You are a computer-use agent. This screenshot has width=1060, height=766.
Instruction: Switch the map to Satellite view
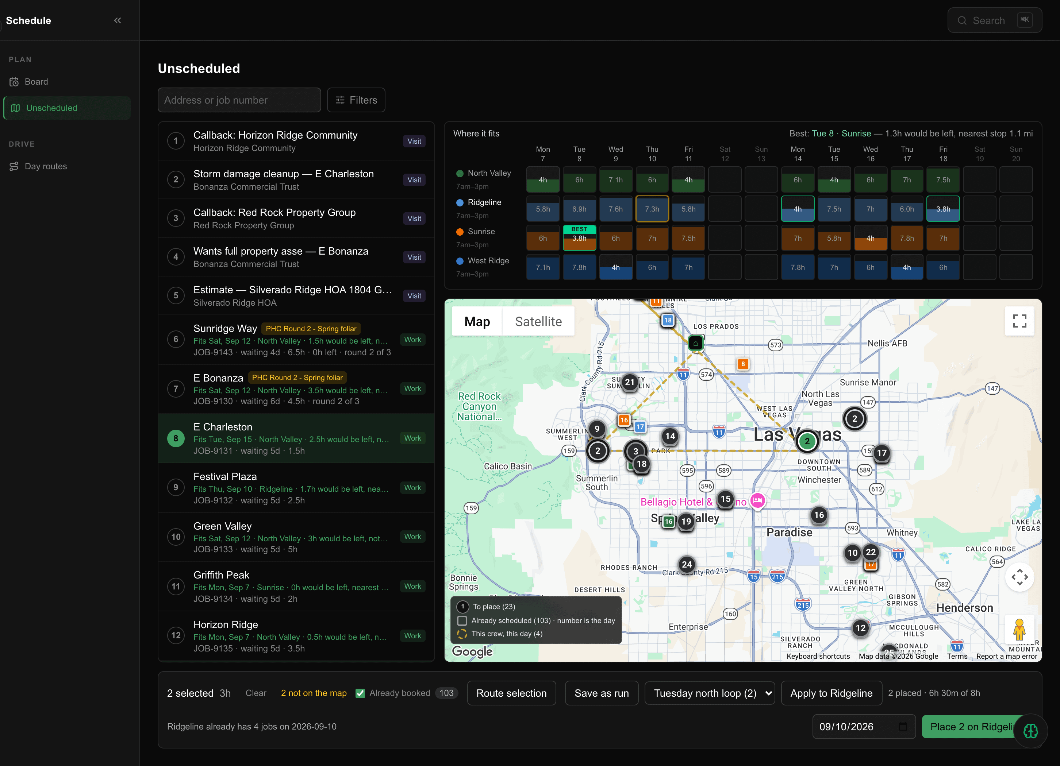tap(538, 321)
